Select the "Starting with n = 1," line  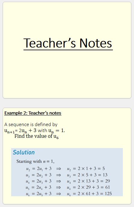36,162
